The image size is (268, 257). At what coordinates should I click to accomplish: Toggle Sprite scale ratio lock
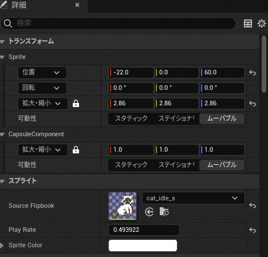click(x=76, y=104)
